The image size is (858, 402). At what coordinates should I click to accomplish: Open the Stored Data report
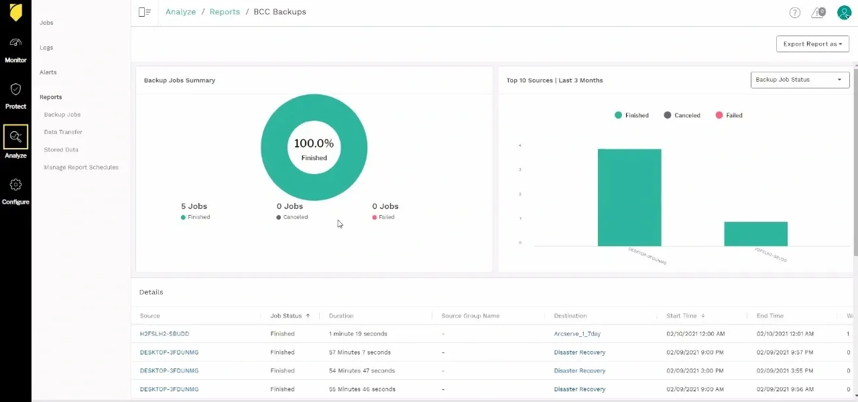[61, 149]
